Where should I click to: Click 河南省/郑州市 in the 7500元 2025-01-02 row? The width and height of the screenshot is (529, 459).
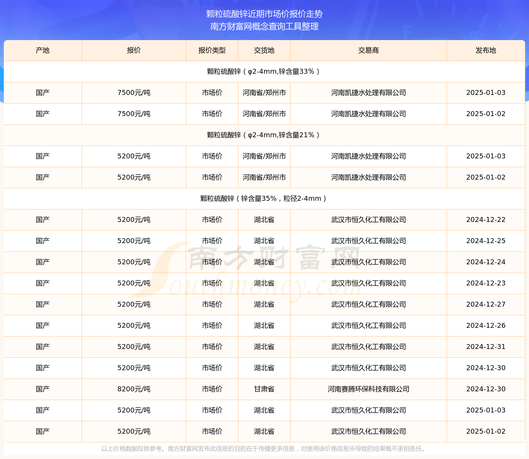pyautogui.click(x=264, y=114)
